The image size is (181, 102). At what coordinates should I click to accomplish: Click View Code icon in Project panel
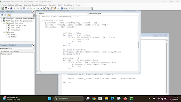click(2, 15)
